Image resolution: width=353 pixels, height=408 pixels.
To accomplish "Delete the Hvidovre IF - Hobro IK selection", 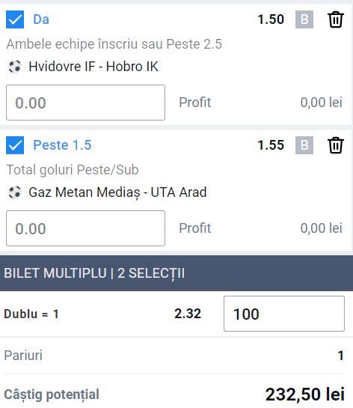I will coord(336,19).
